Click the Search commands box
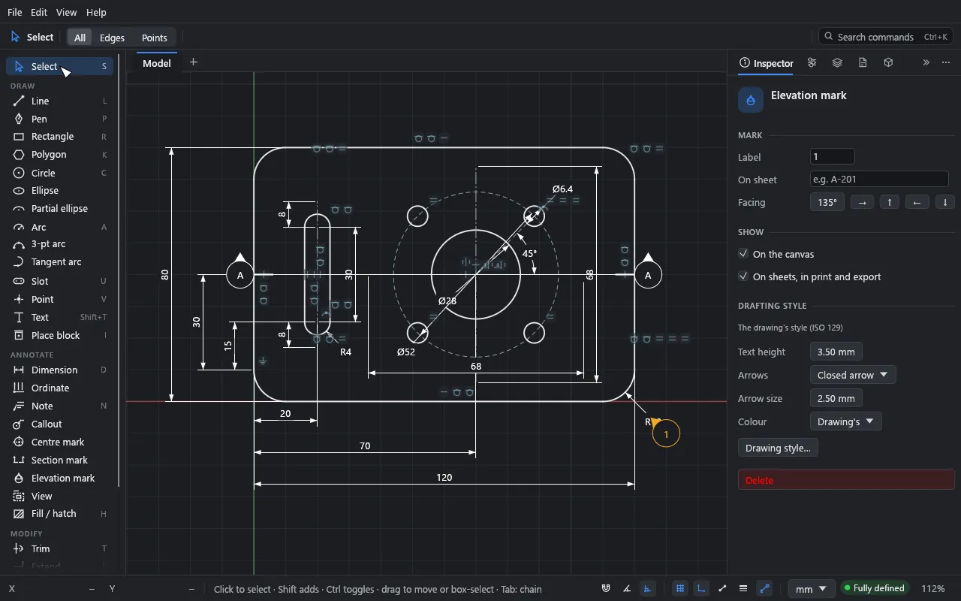This screenshot has height=601, width=961. 886,37
